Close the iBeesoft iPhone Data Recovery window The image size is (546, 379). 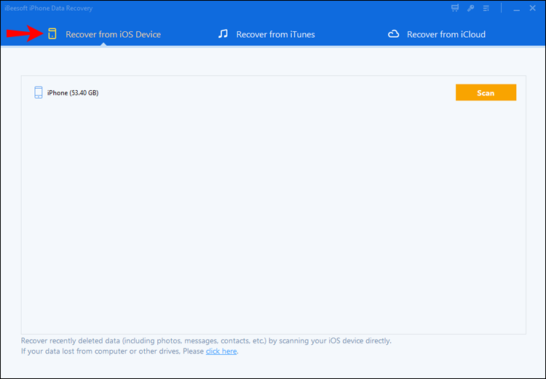532,8
